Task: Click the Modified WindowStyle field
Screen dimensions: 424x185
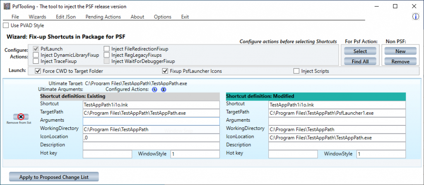Action: (381, 154)
